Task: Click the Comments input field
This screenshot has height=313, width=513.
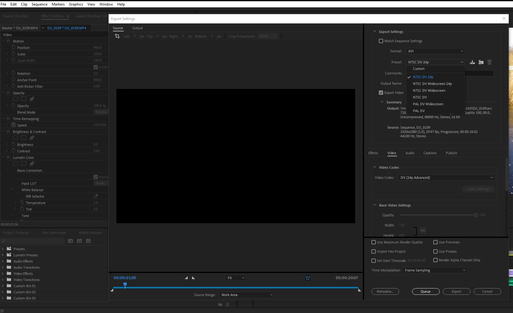Action: [479, 73]
